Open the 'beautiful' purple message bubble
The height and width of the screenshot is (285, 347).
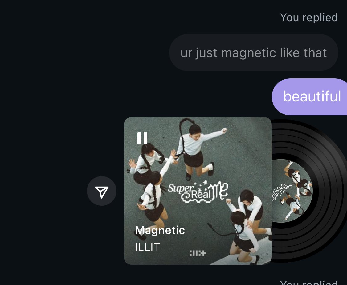(310, 97)
